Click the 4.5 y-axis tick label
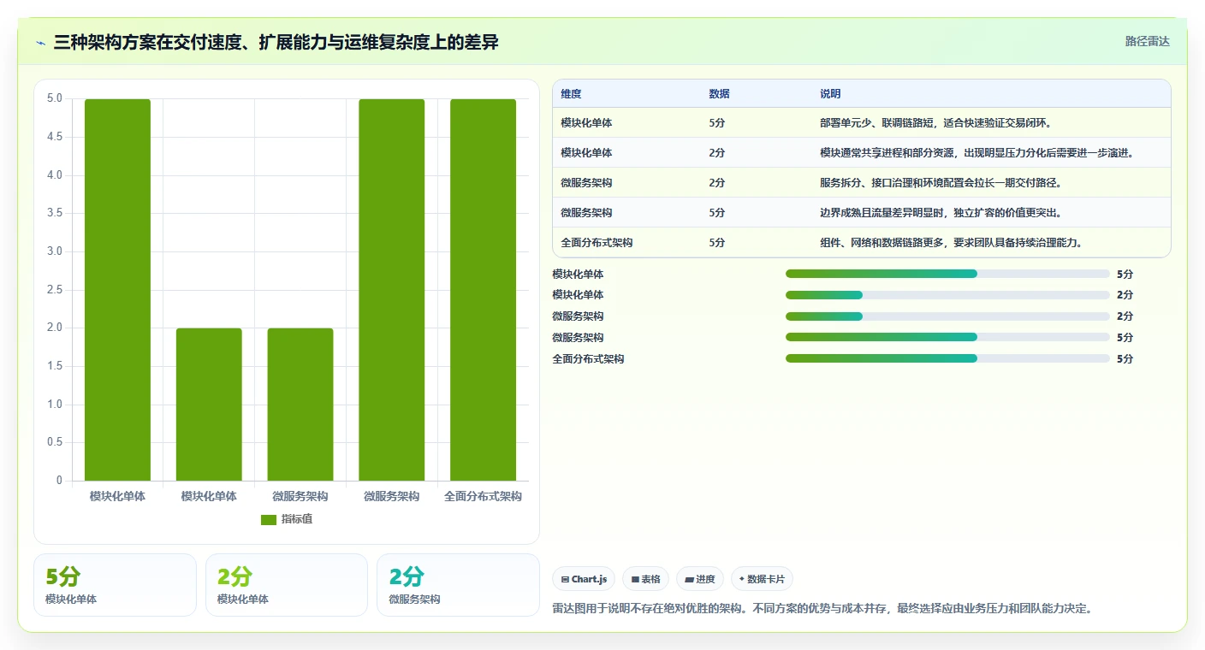1205x650 pixels. 54,137
